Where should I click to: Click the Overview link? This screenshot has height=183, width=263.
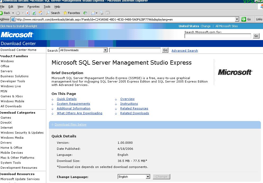[127, 99]
